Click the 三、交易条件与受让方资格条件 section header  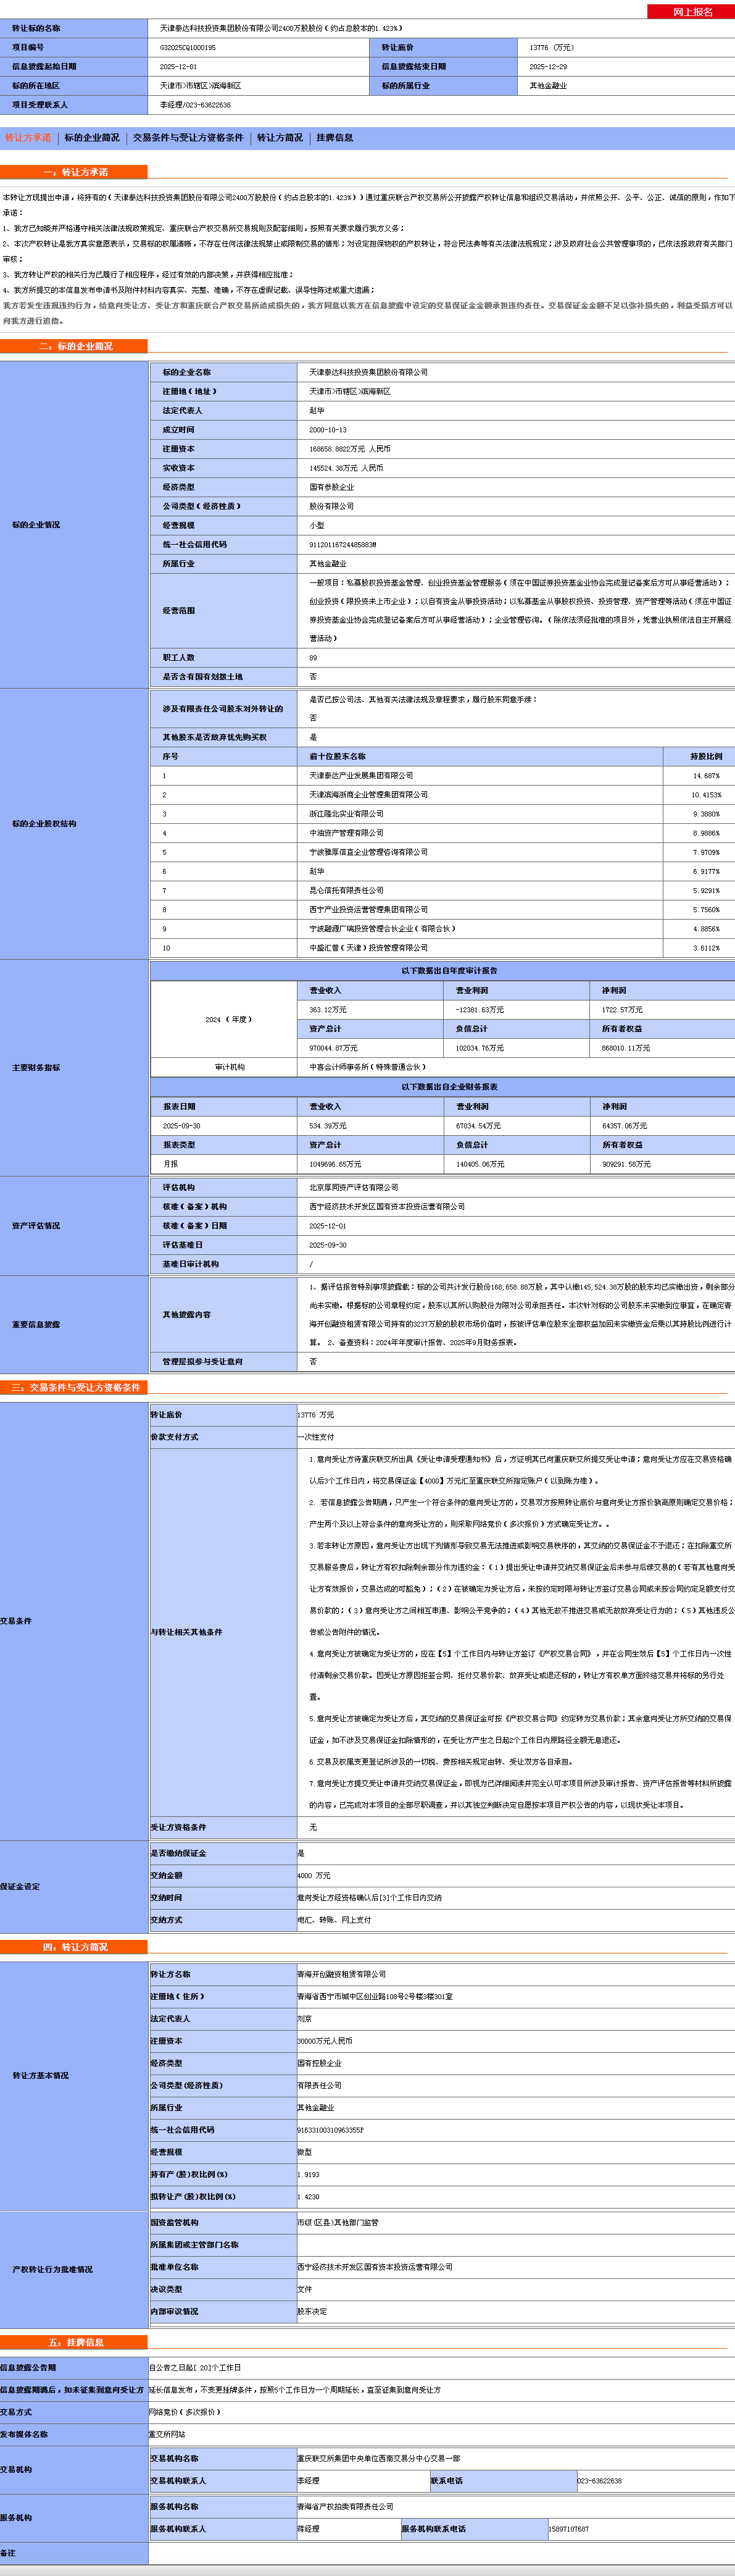(x=74, y=1387)
